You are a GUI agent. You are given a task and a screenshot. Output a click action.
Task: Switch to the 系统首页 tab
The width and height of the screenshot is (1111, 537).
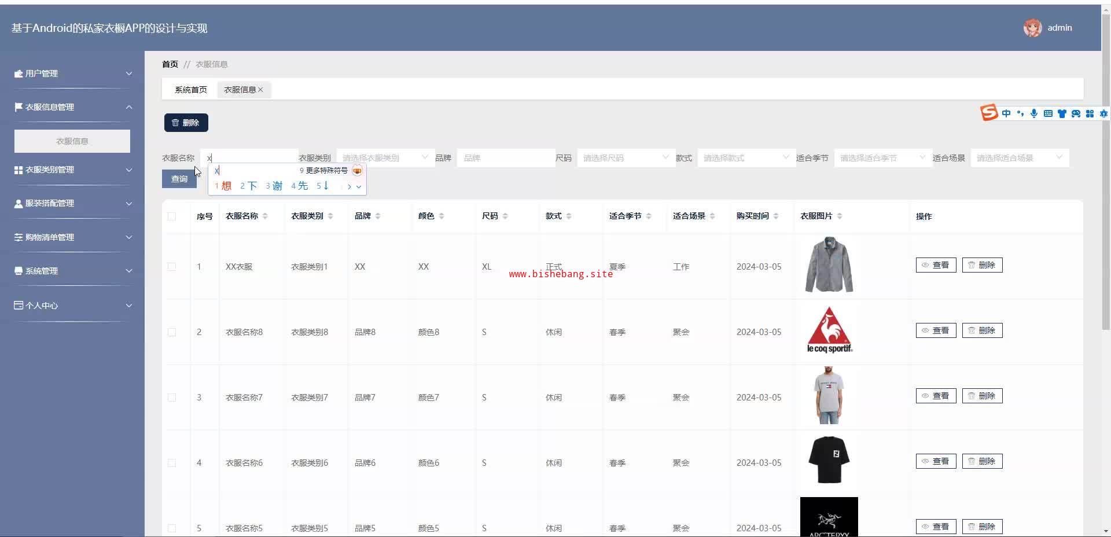click(191, 90)
